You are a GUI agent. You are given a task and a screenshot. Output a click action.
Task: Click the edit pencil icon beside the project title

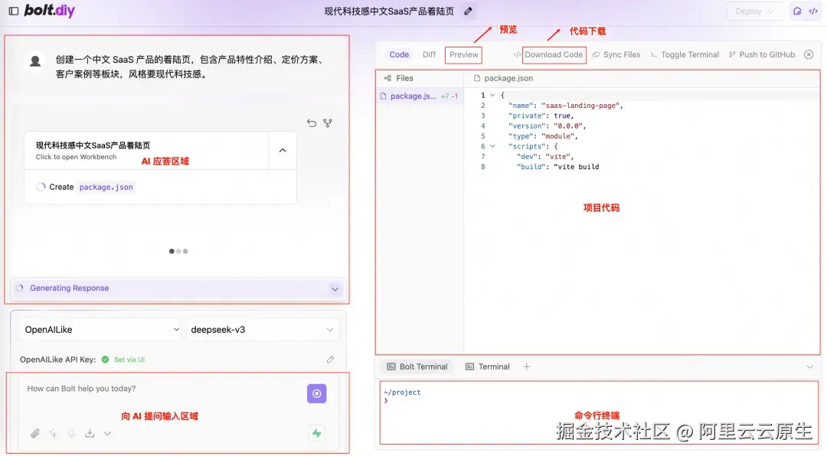(466, 11)
